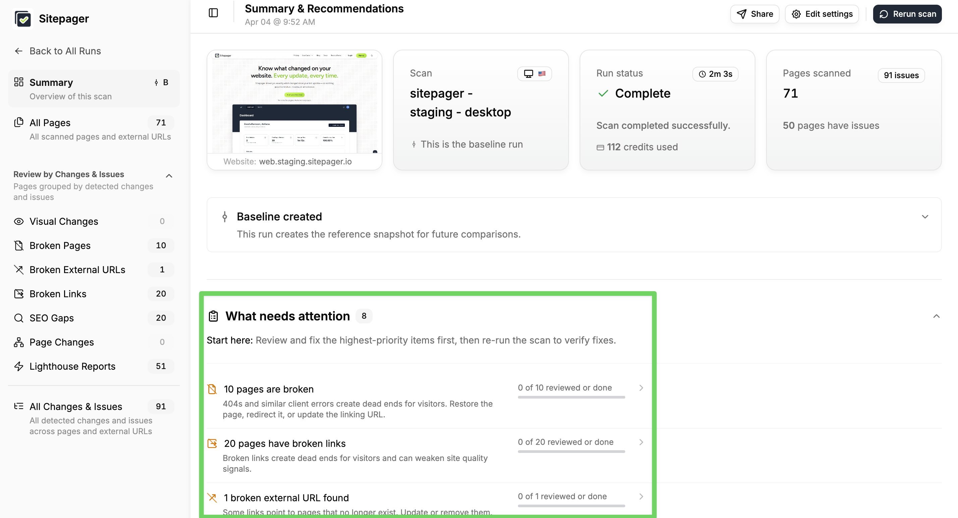The height and width of the screenshot is (518, 958).
Task: Select the Broken Links icon
Action: pyautogui.click(x=18, y=294)
